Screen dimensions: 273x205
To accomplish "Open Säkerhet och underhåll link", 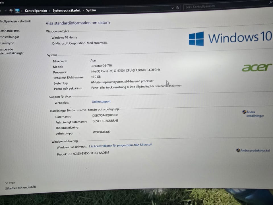I will coord(20,188).
